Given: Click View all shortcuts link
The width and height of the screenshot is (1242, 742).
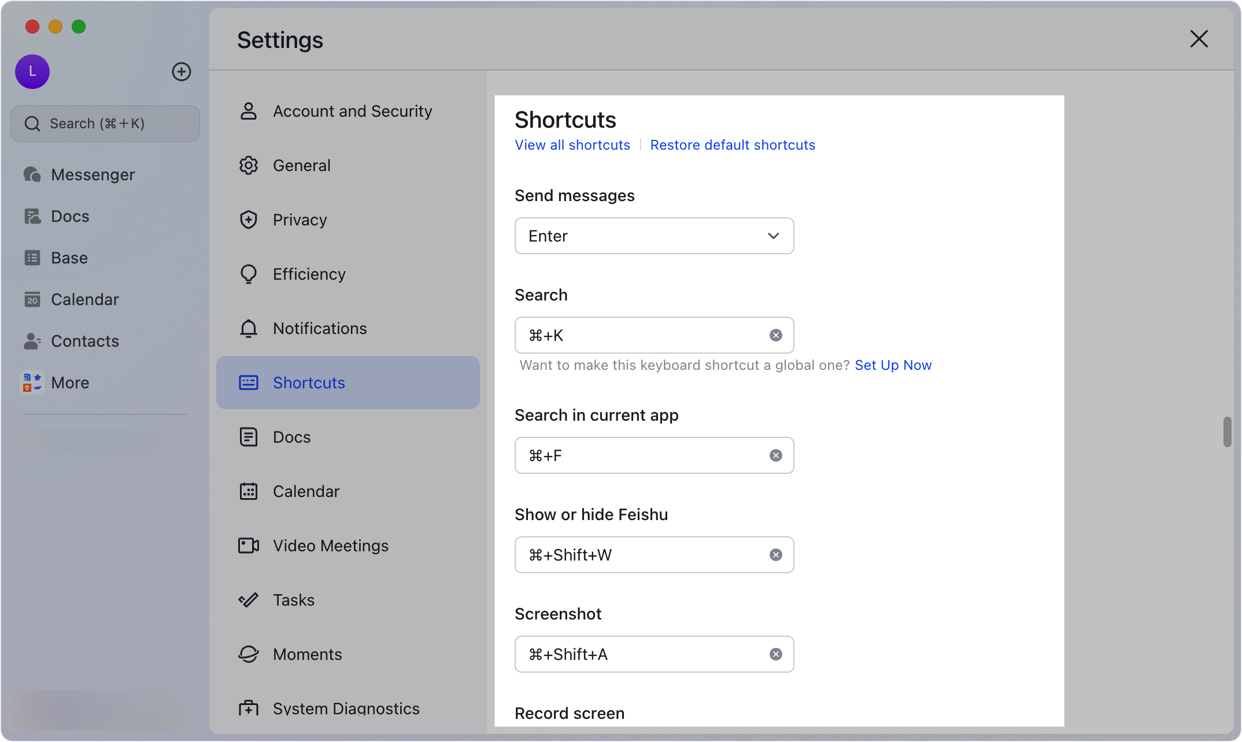Looking at the screenshot, I should click(572, 145).
